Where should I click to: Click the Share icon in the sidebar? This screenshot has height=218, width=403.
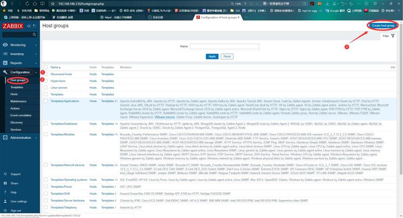pyautogui.click(x=5, y=183)
